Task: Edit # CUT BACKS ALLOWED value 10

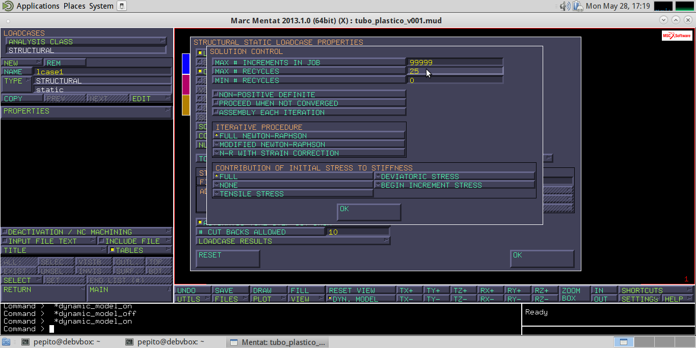Action: pos(358,231)
